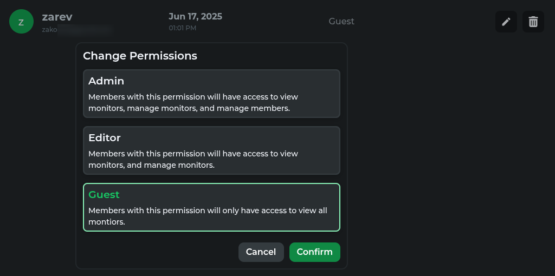The image size is (555, 276).
Task: Click the Editor title text
Action: (105, 138)
